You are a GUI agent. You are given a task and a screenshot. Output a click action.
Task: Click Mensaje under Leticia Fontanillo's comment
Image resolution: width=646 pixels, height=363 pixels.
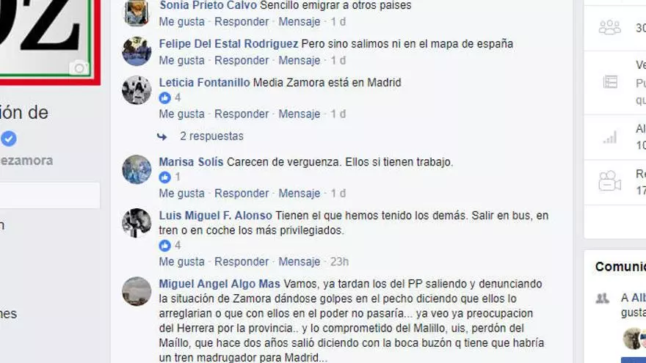pos(299,114)
